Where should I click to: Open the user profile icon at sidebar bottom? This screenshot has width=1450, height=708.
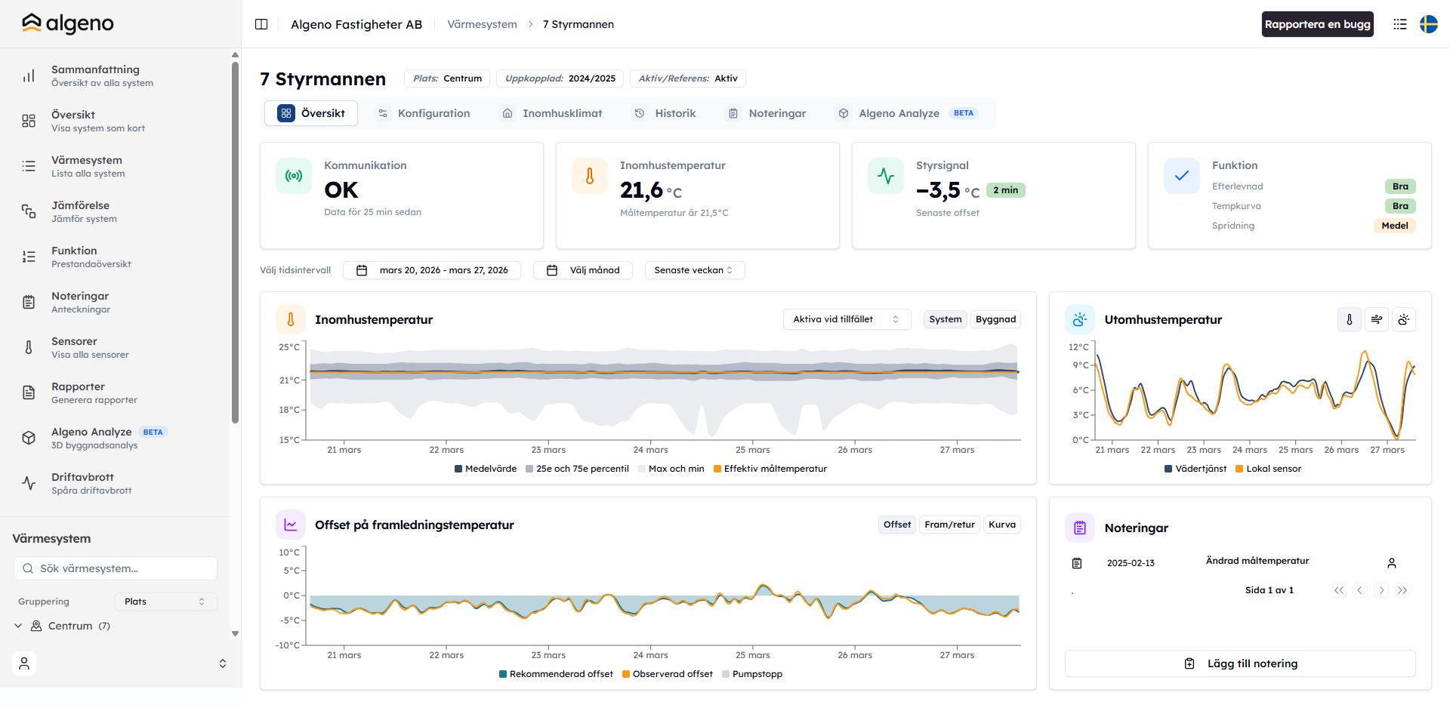[x=24, y=663]
